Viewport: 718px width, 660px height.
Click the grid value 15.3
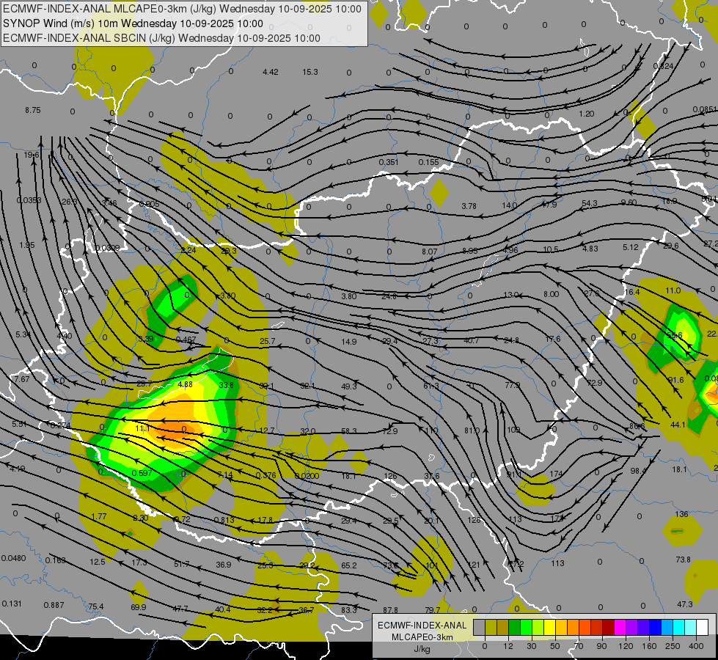tap(310, 72)
